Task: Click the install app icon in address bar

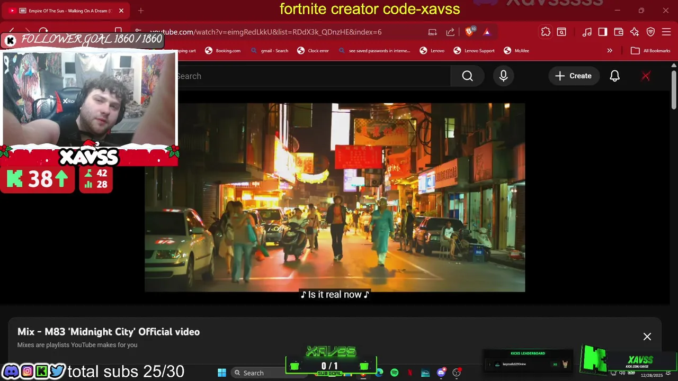Action: tap(433, 32)
